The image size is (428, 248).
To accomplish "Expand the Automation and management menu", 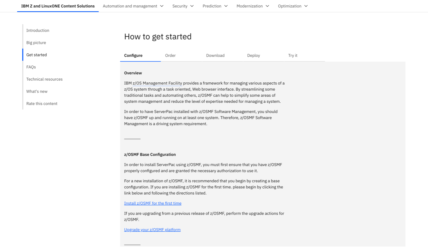I will tap(133, 6).
